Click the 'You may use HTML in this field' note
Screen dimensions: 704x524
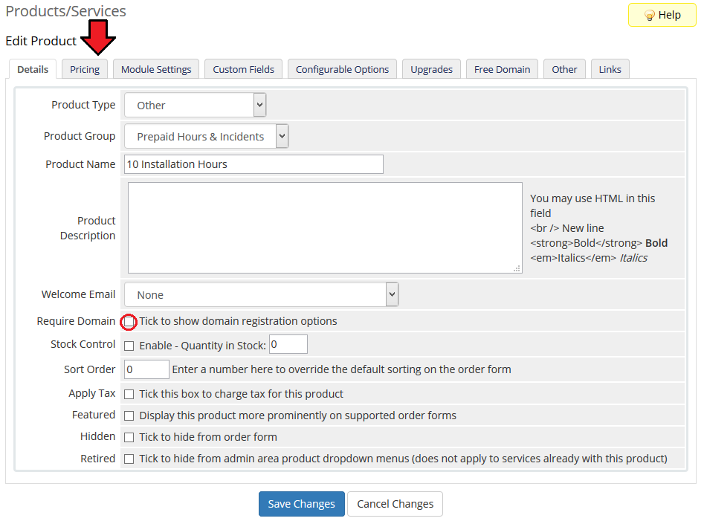tap(592, 206)
